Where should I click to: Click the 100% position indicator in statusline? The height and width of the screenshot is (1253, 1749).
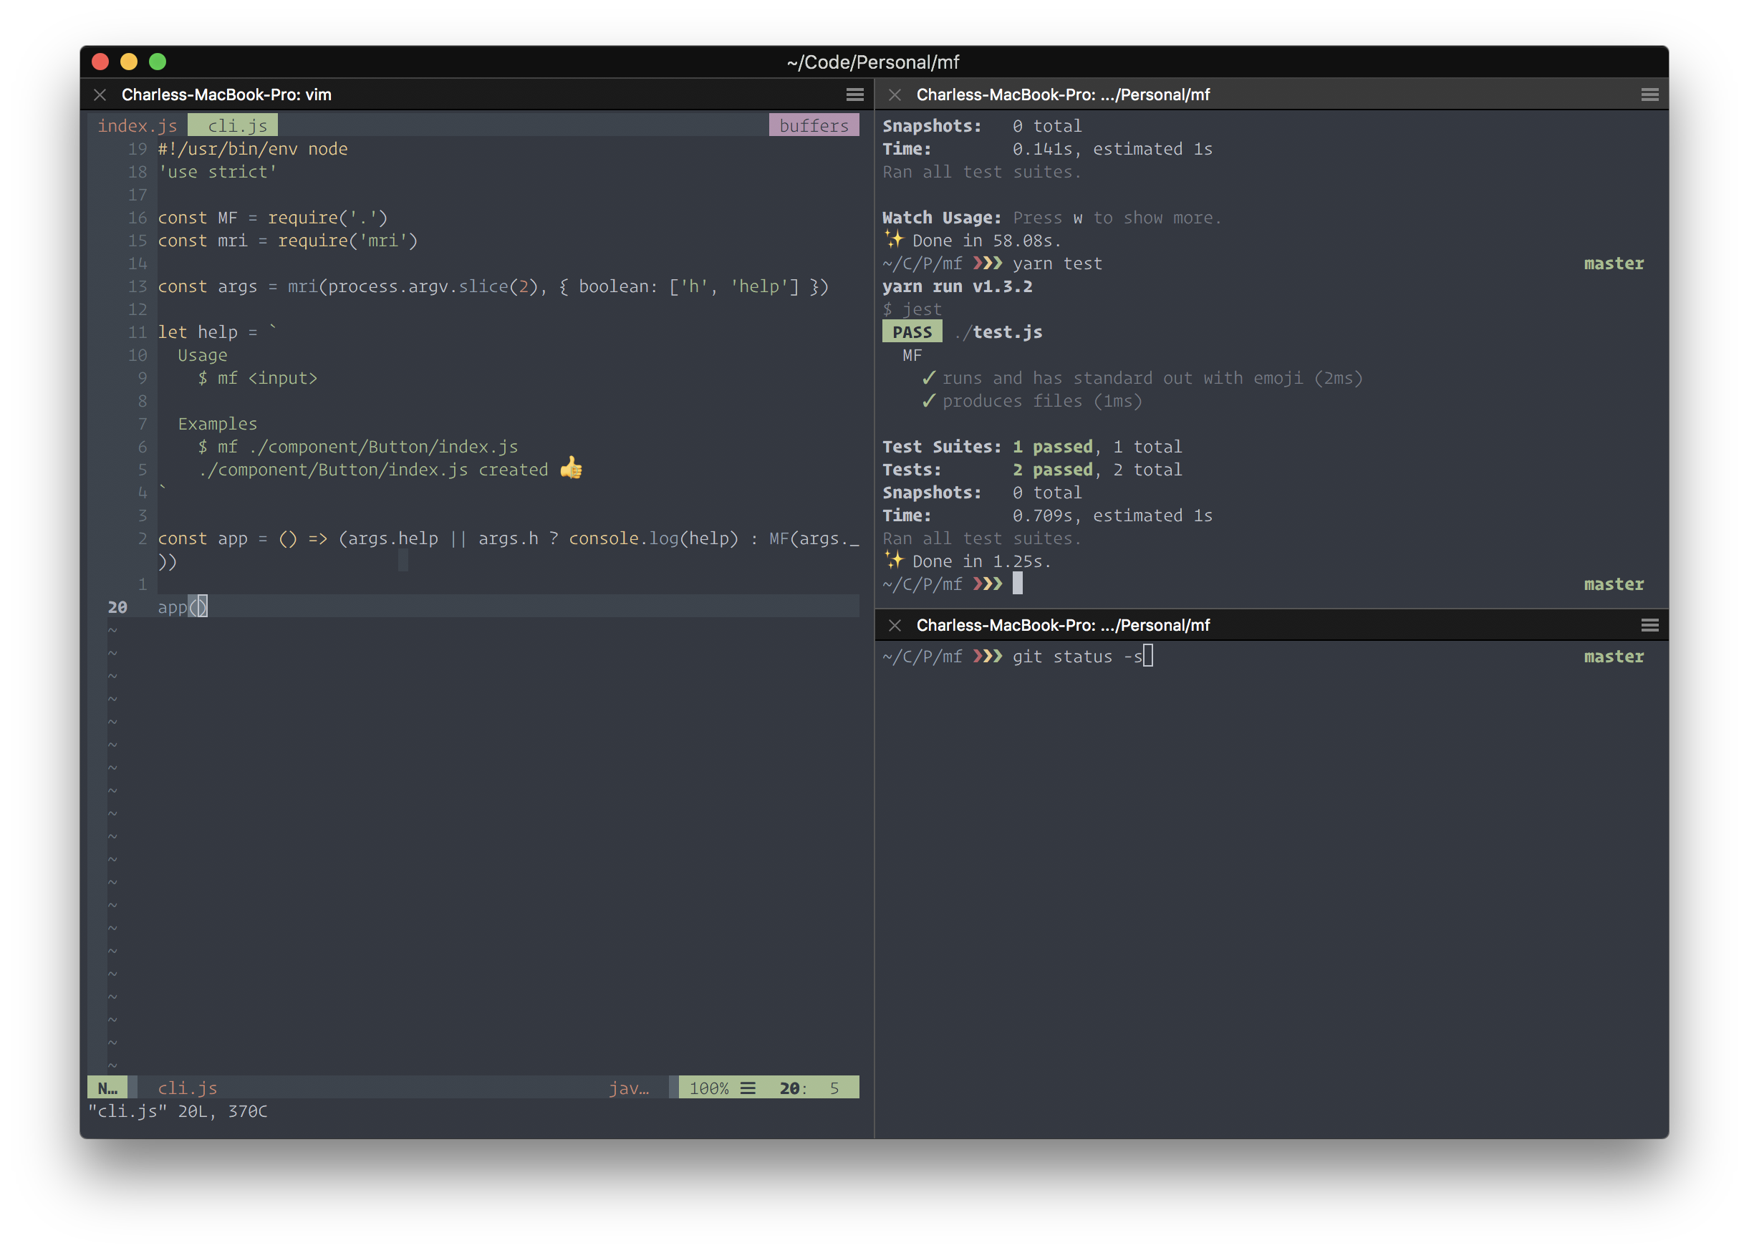(x=709, y=1088)
